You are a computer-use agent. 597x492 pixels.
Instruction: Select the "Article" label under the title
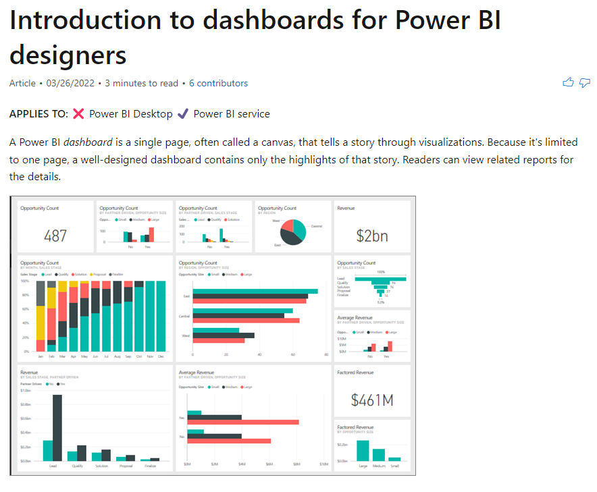click(22, 83)
